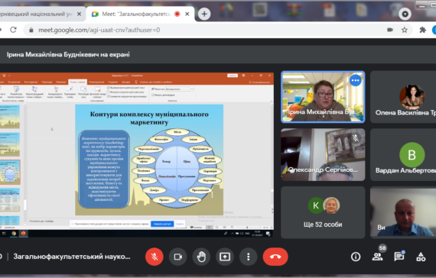The height and width of the screenshot is (278, 436).
Task: Click the 'Репетиція часу' ribbon icon
Action: (83, 92)
